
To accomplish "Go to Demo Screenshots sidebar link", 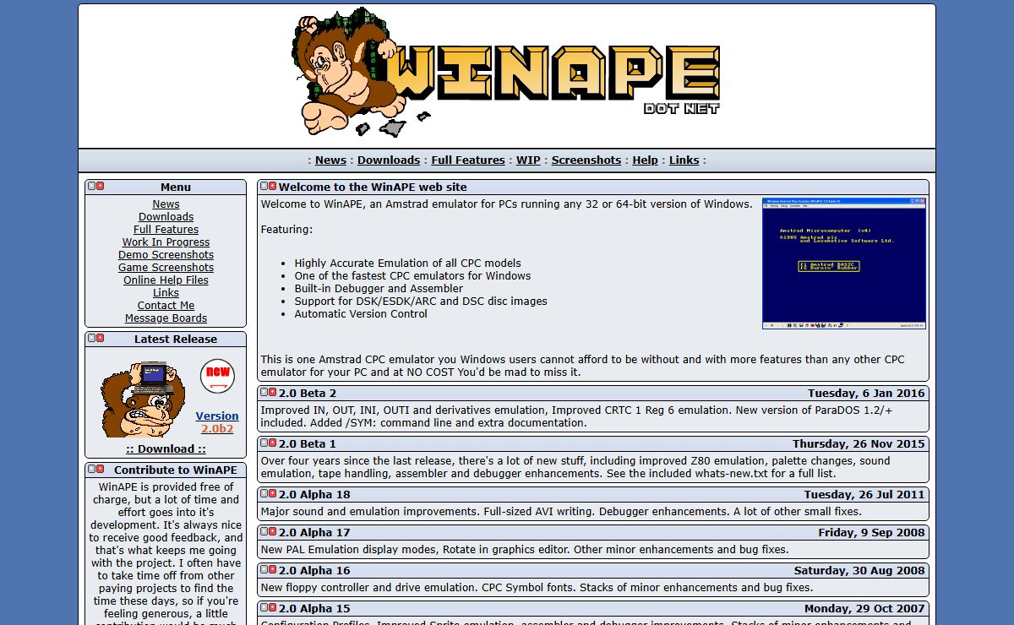I will pos(166,254).
